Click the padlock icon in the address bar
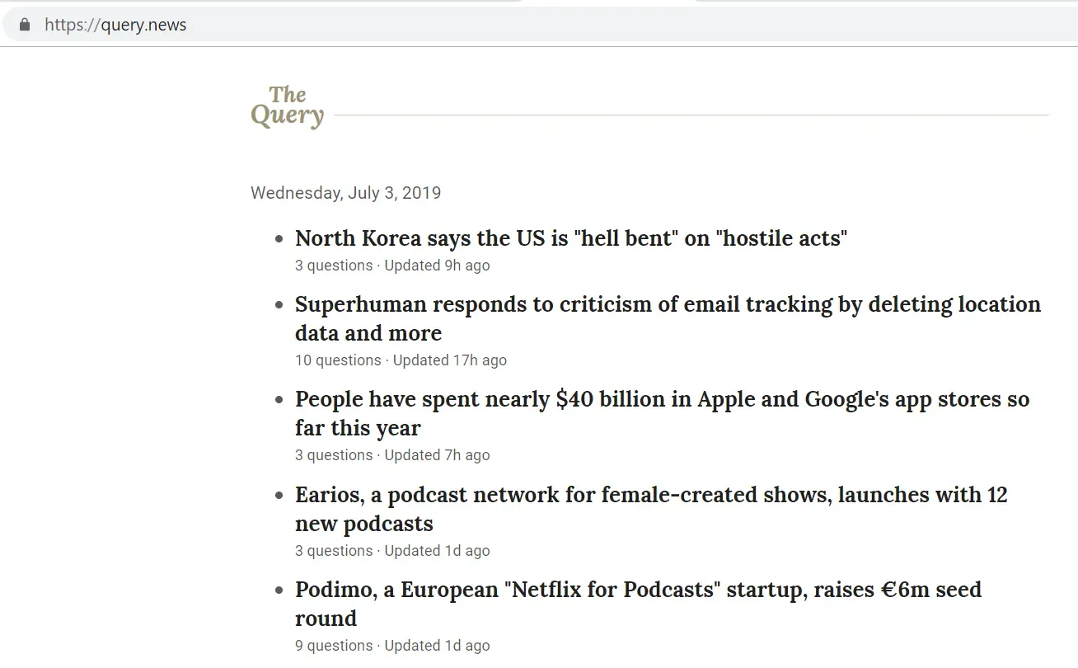Viewport: 1078px width, 668px height. (x=25, y=25)
